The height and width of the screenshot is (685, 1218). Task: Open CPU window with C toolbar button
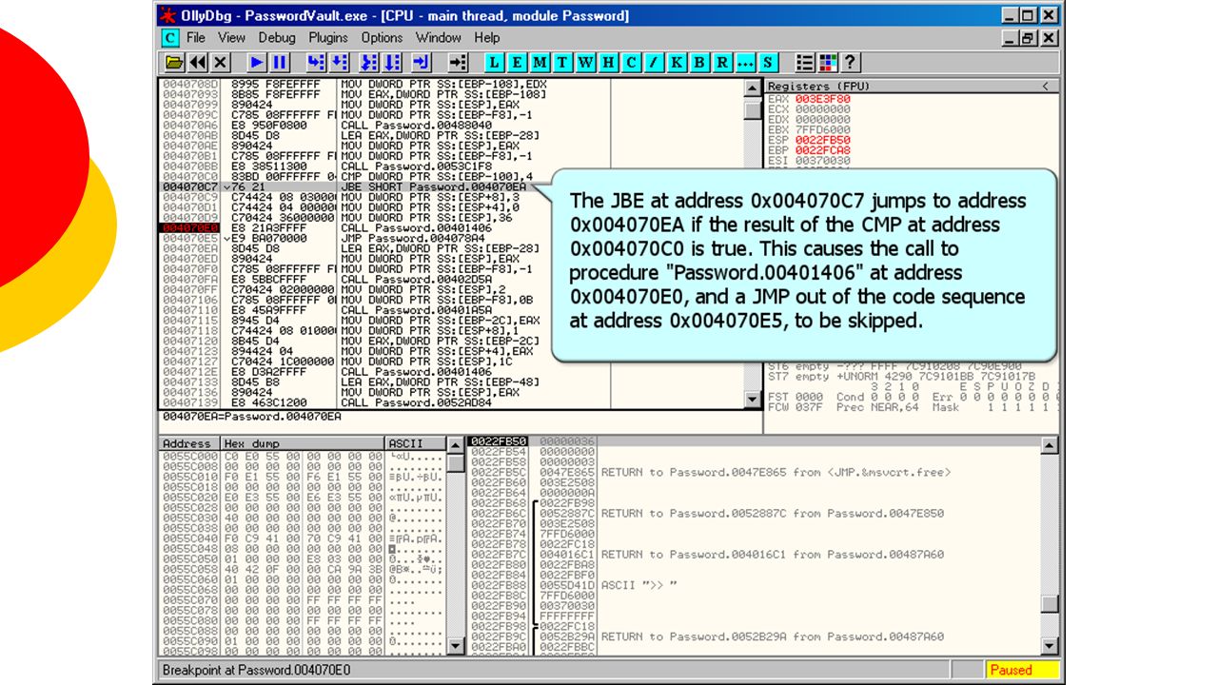tap(631, 63)
